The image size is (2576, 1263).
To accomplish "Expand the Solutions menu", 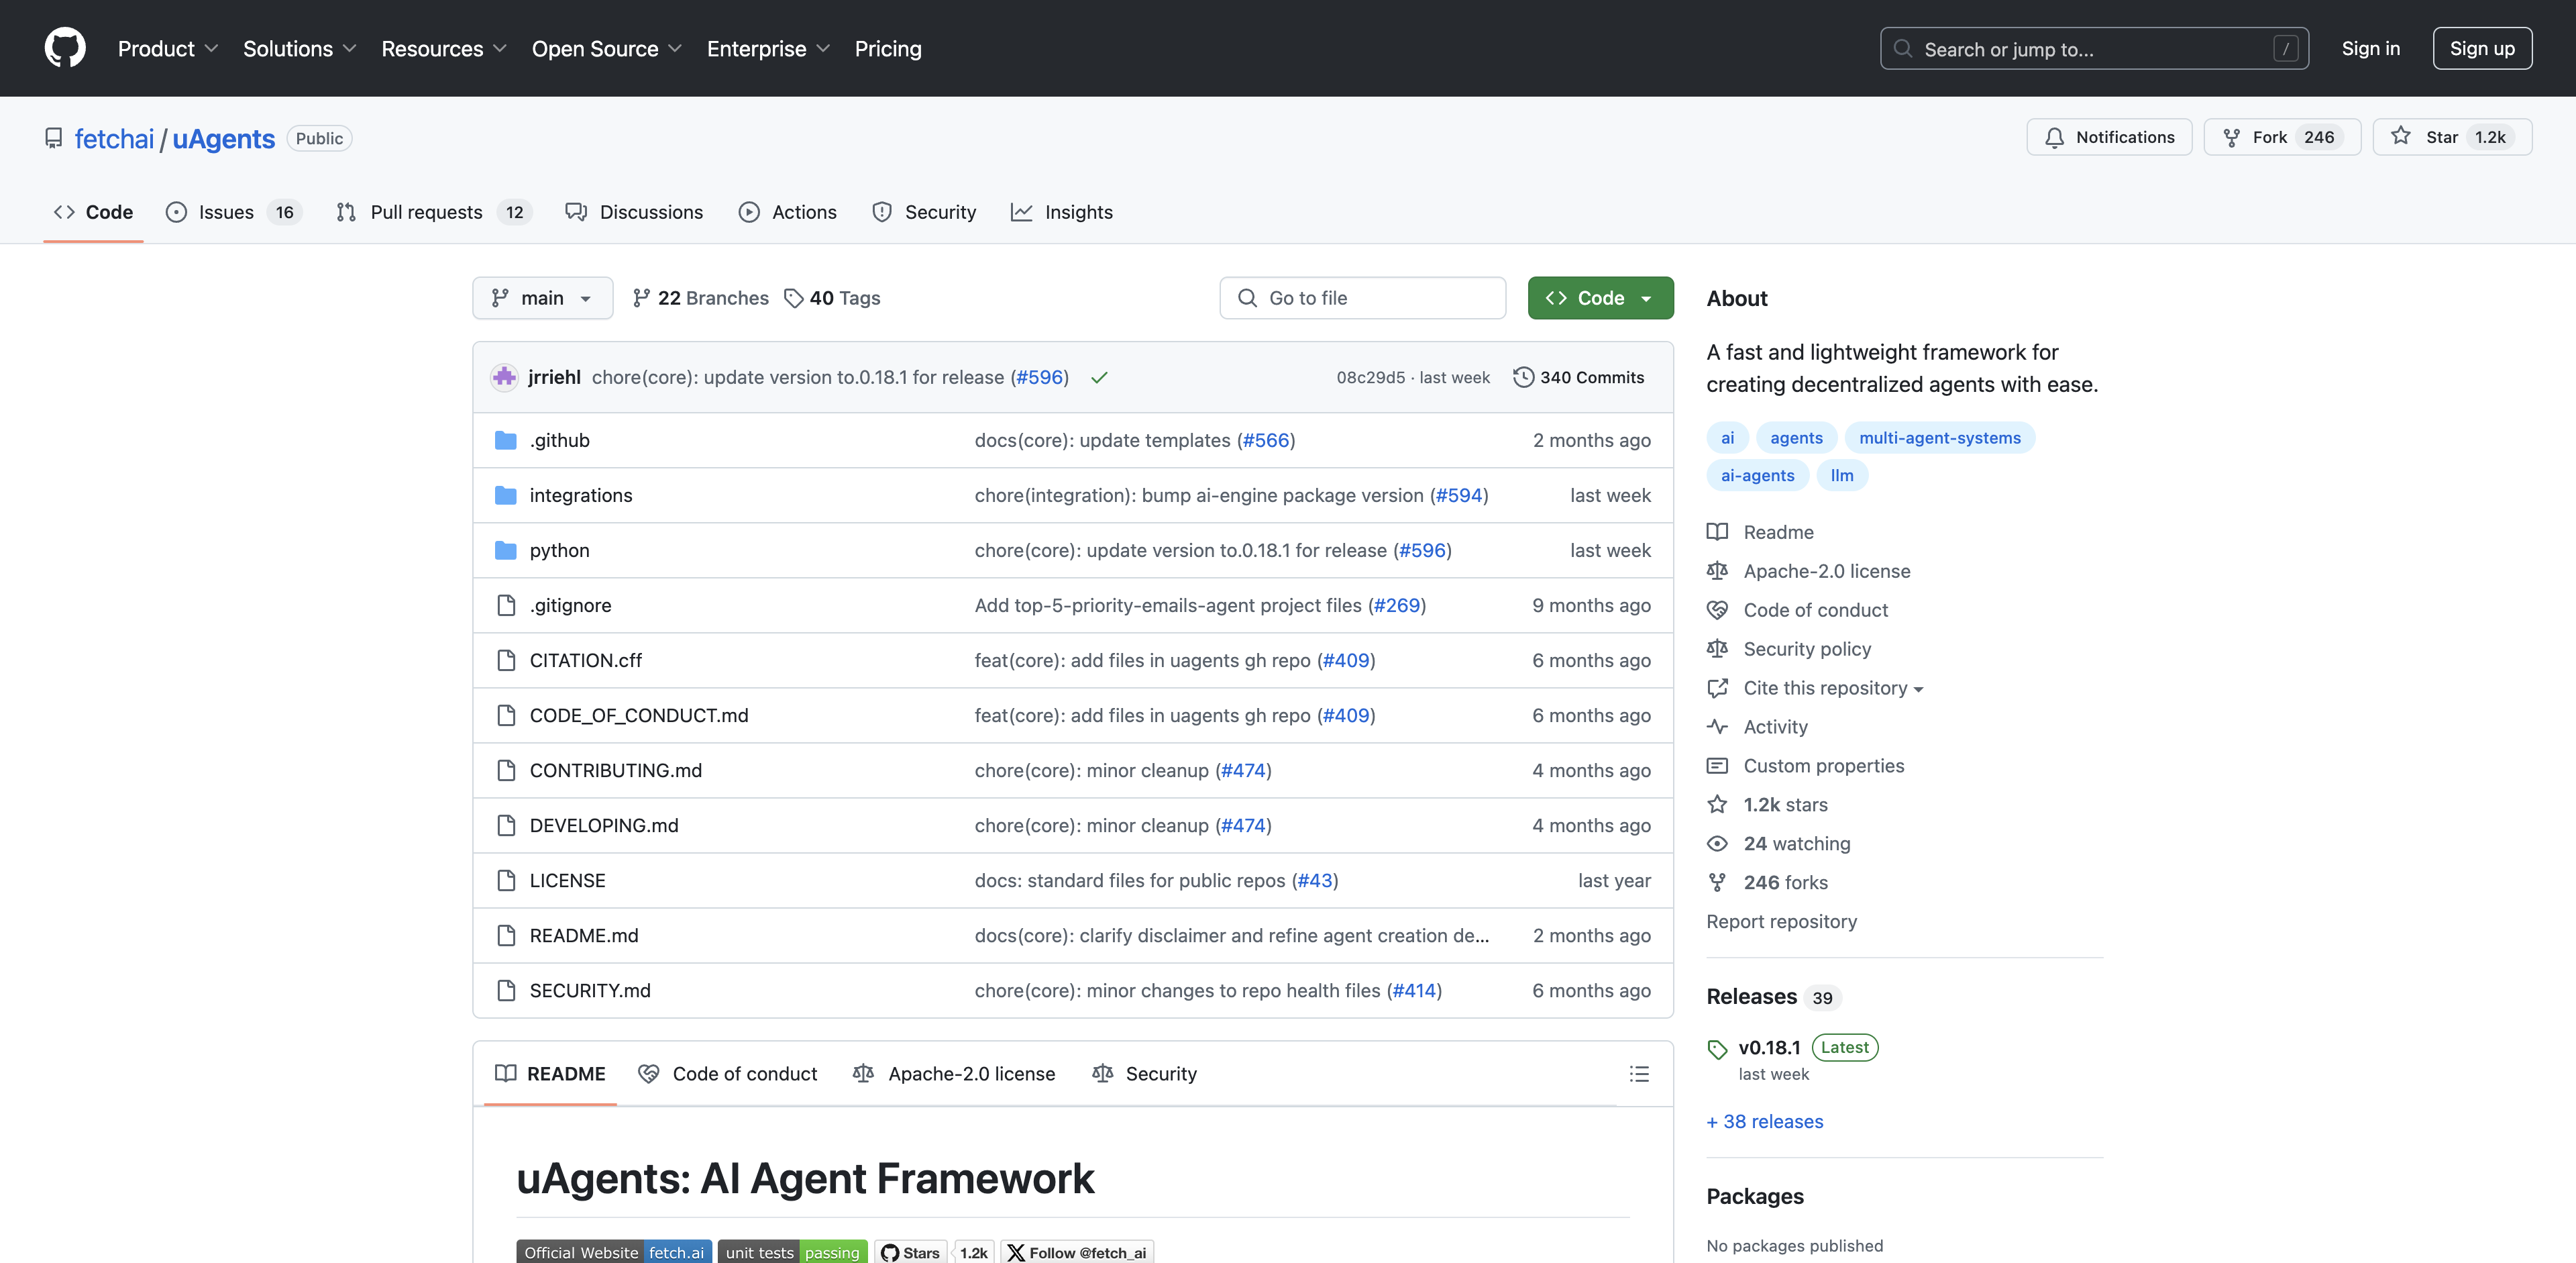I will [299, 48].
